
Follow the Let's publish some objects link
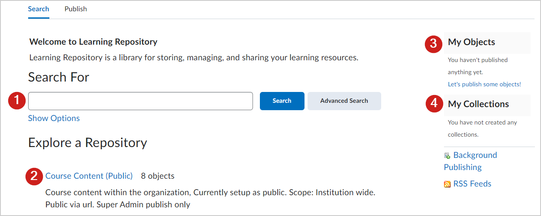[x=484, y=84]
